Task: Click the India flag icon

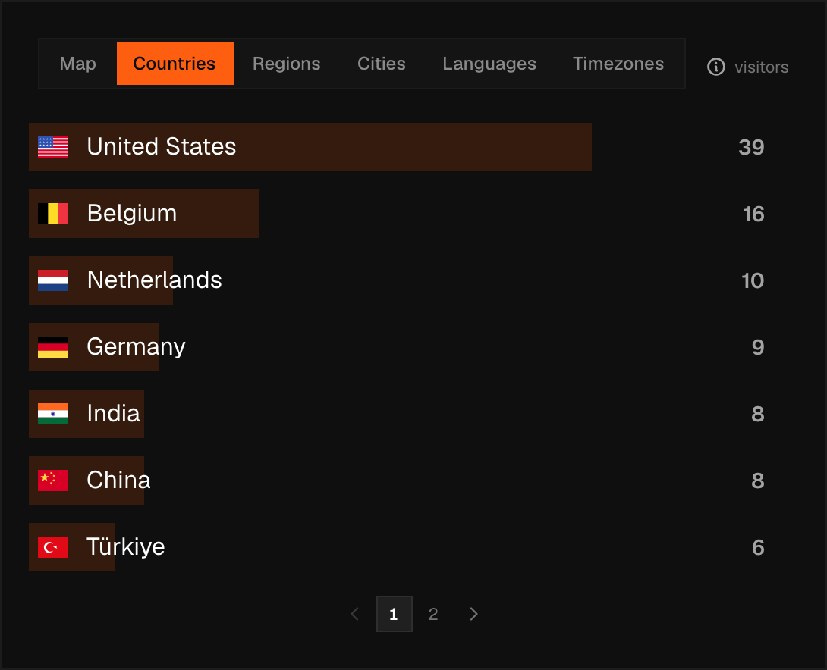Action: [53, 414]
